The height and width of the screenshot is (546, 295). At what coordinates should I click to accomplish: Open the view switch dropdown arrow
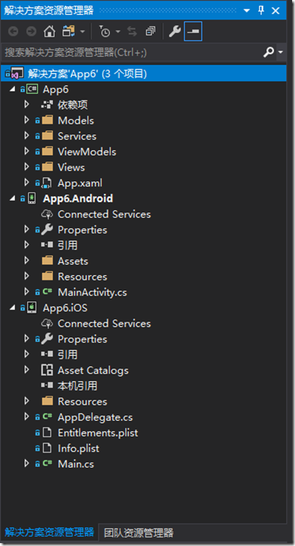[82, 32]
